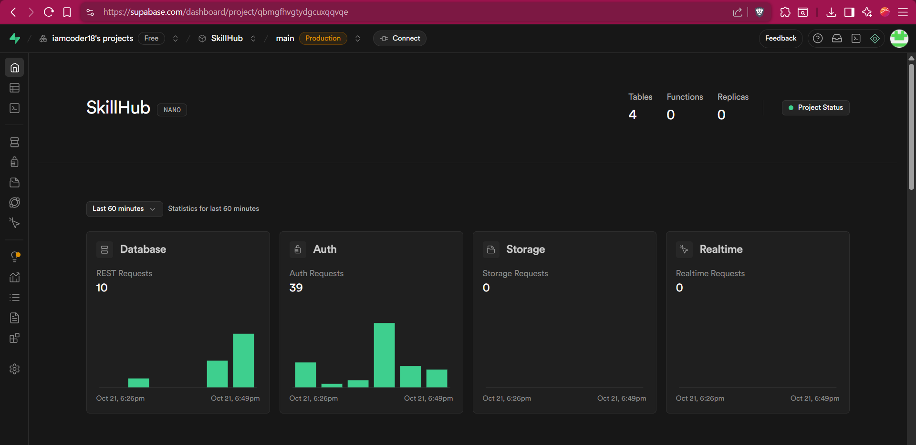
Task: Expand the main branch switcher chevron
Action: (x=358, y=39)
